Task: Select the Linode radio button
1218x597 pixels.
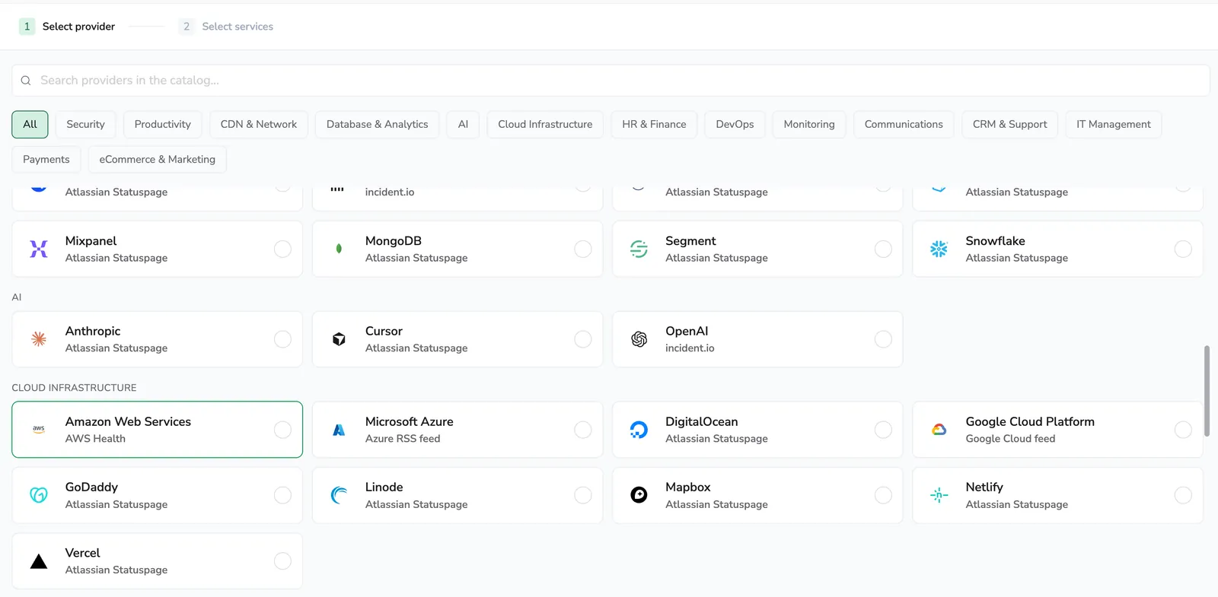Action: 583,495
